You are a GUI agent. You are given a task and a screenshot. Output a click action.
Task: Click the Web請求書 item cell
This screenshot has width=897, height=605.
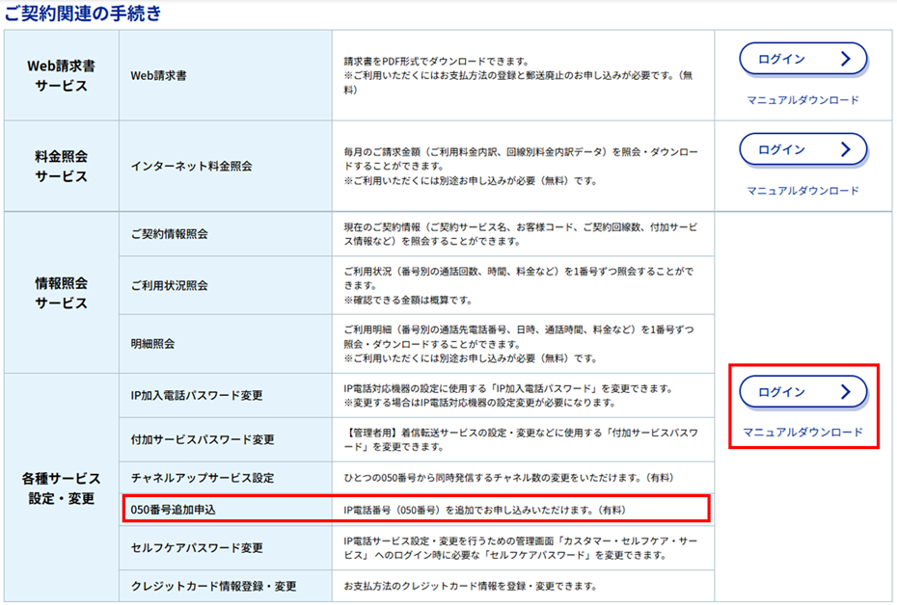tap(226, 75)
